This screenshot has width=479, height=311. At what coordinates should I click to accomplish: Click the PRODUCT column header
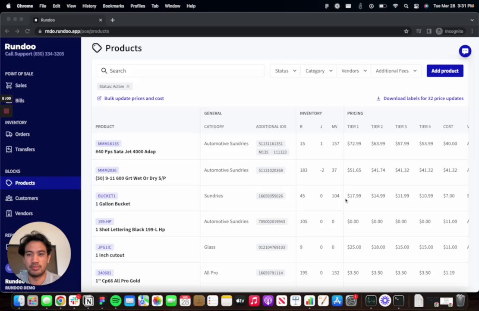(105, 127)
